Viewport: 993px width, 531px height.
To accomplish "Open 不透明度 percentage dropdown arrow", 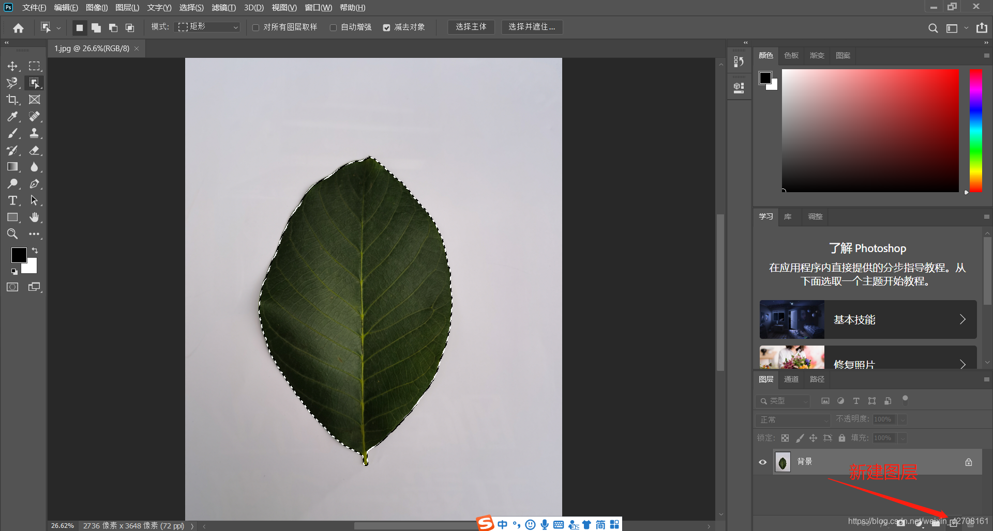I will (902, 419).
